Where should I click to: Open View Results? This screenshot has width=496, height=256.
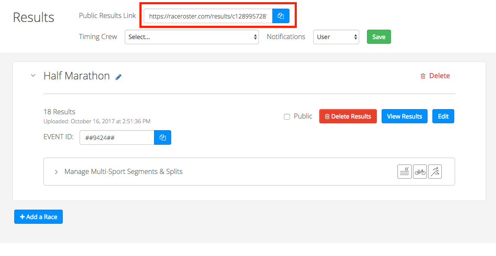[x=404, y=116]
